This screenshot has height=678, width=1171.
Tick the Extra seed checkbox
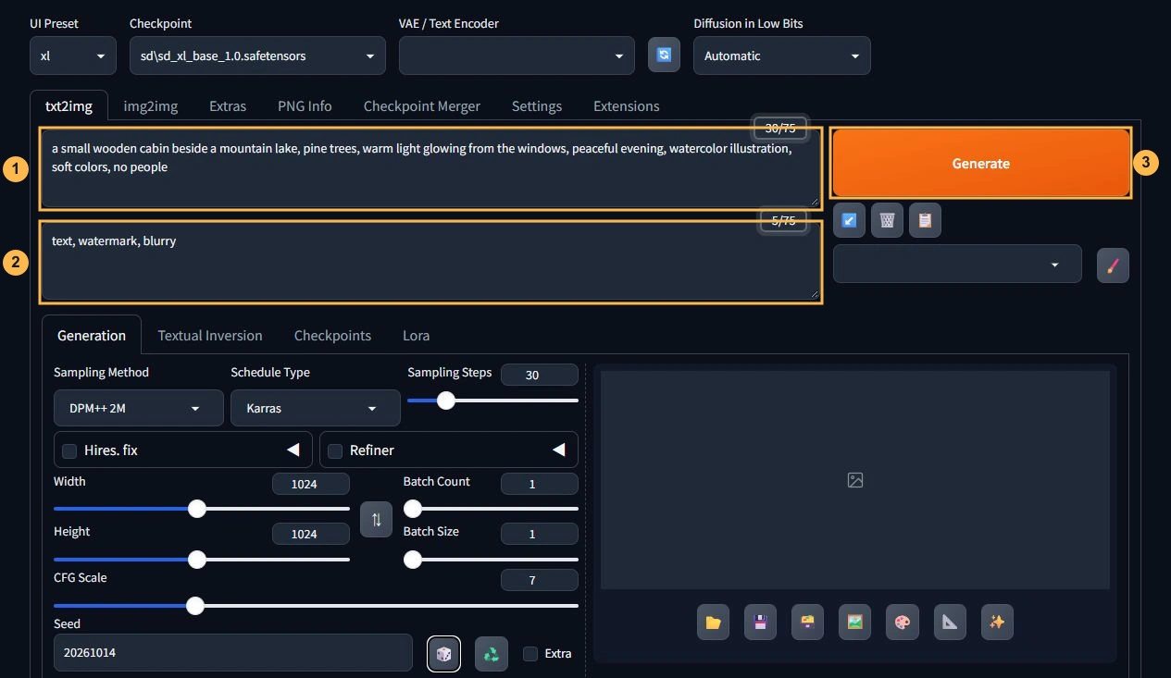coord(530,654)
